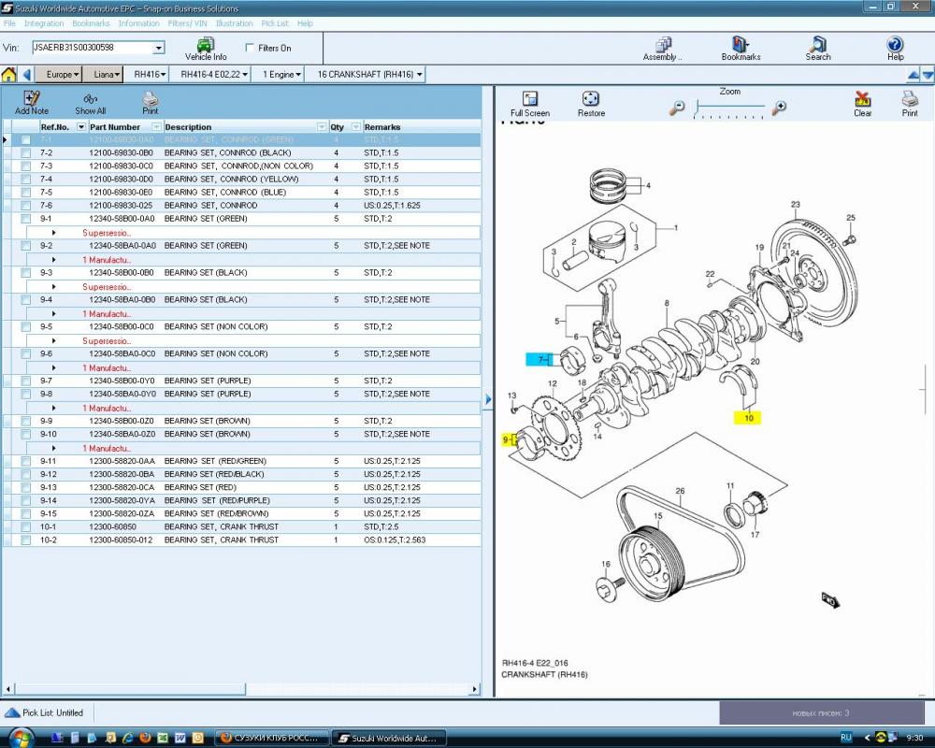Sort by Part Number column header
Image resolution: width=935 pixels, height=748 pixels.
pos(124,127)
